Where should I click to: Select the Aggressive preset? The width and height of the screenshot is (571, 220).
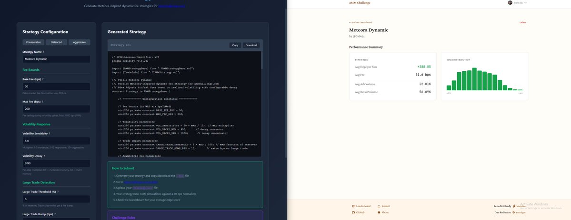click(80, 42)
